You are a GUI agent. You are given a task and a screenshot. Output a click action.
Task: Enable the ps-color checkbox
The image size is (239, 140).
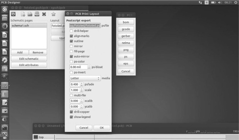(71, 62)
